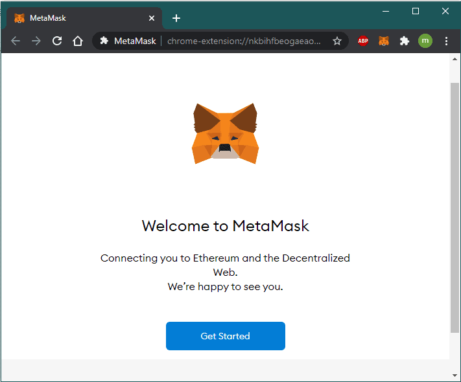Close the browser window
The width and height of the screenshot is (461, 382).
coord(445,11)
